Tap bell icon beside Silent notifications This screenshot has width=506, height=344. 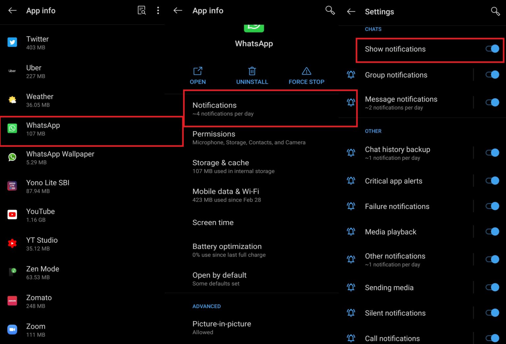click(351, 313)
